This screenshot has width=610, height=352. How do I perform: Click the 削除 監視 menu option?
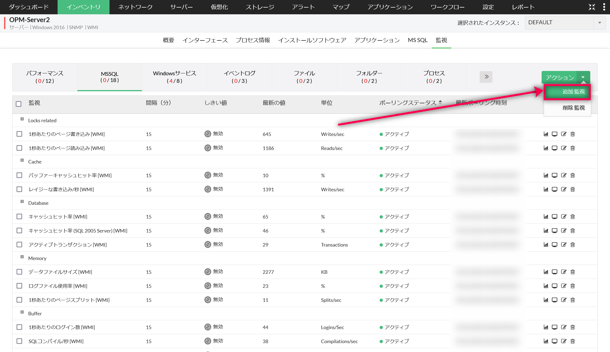coord(573,108)
